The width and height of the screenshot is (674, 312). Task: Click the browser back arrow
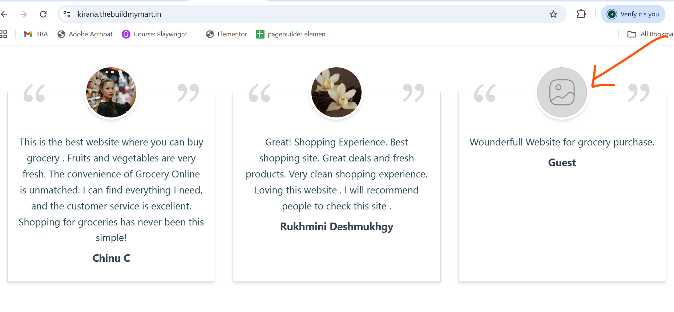pyautogui.click(x=4, y=14)
